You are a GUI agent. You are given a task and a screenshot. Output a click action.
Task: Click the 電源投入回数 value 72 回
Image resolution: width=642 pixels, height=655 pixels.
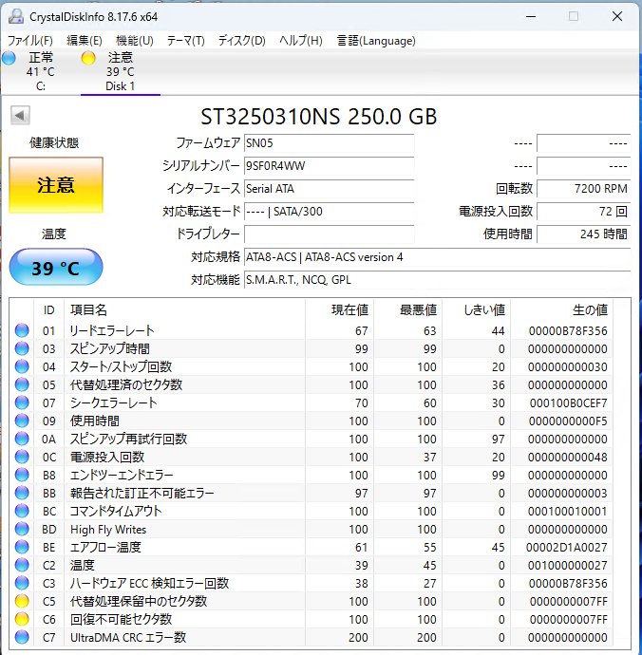pyautogui.click(x=583, y=212)
